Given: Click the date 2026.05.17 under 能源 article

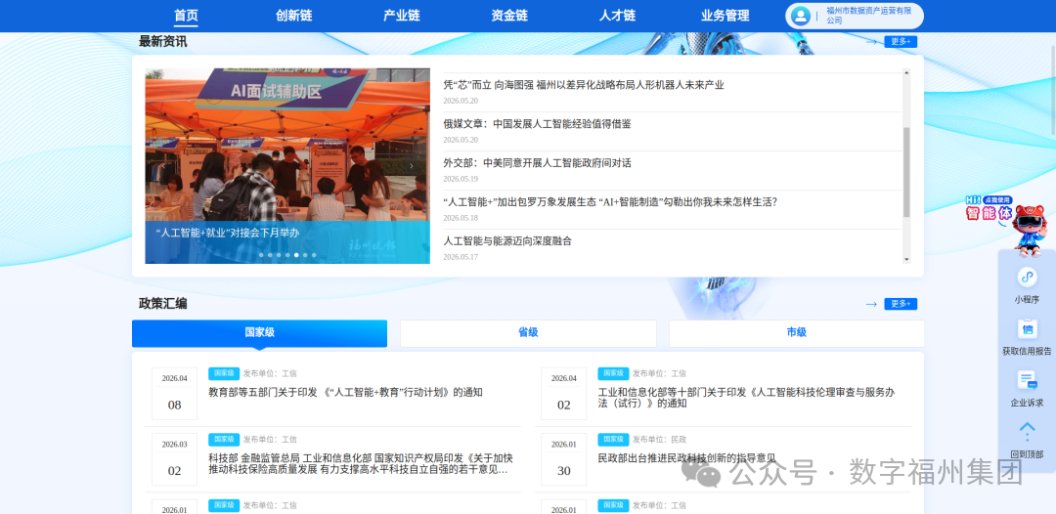Looking at the screenshot, I should (x=461, y=257).
